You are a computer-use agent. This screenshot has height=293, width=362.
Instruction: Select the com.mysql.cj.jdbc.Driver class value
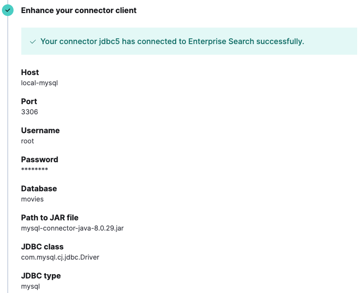click(60, 257)
